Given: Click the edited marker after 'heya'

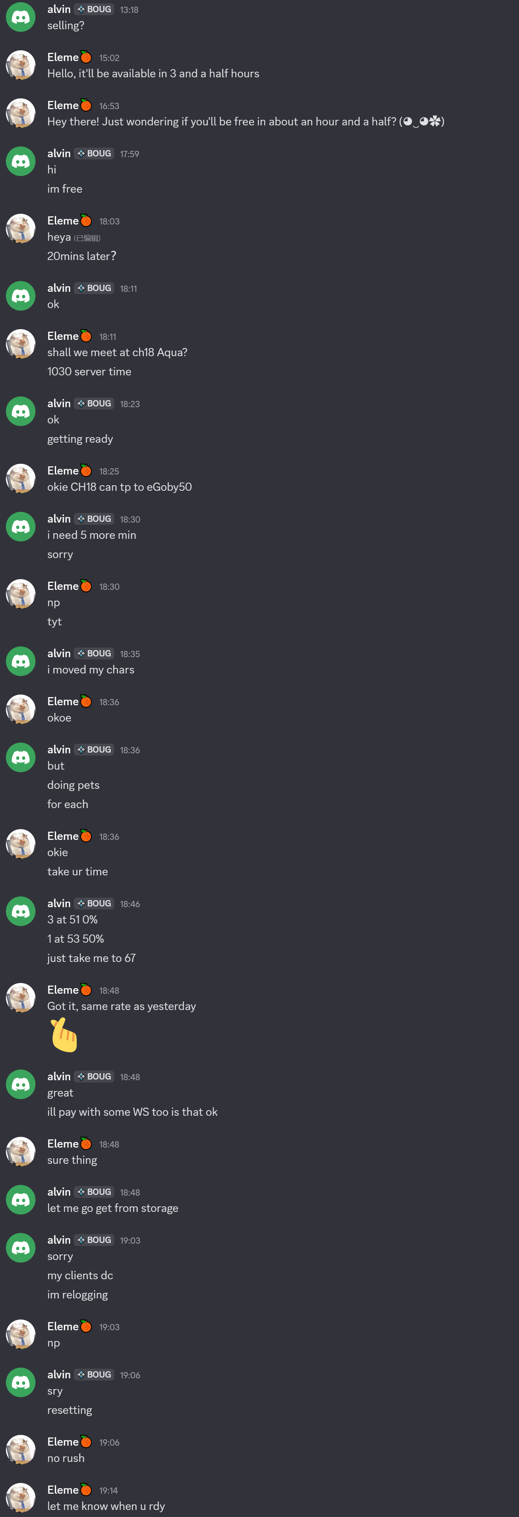Looking at the screenshot, I should [87, 238].
